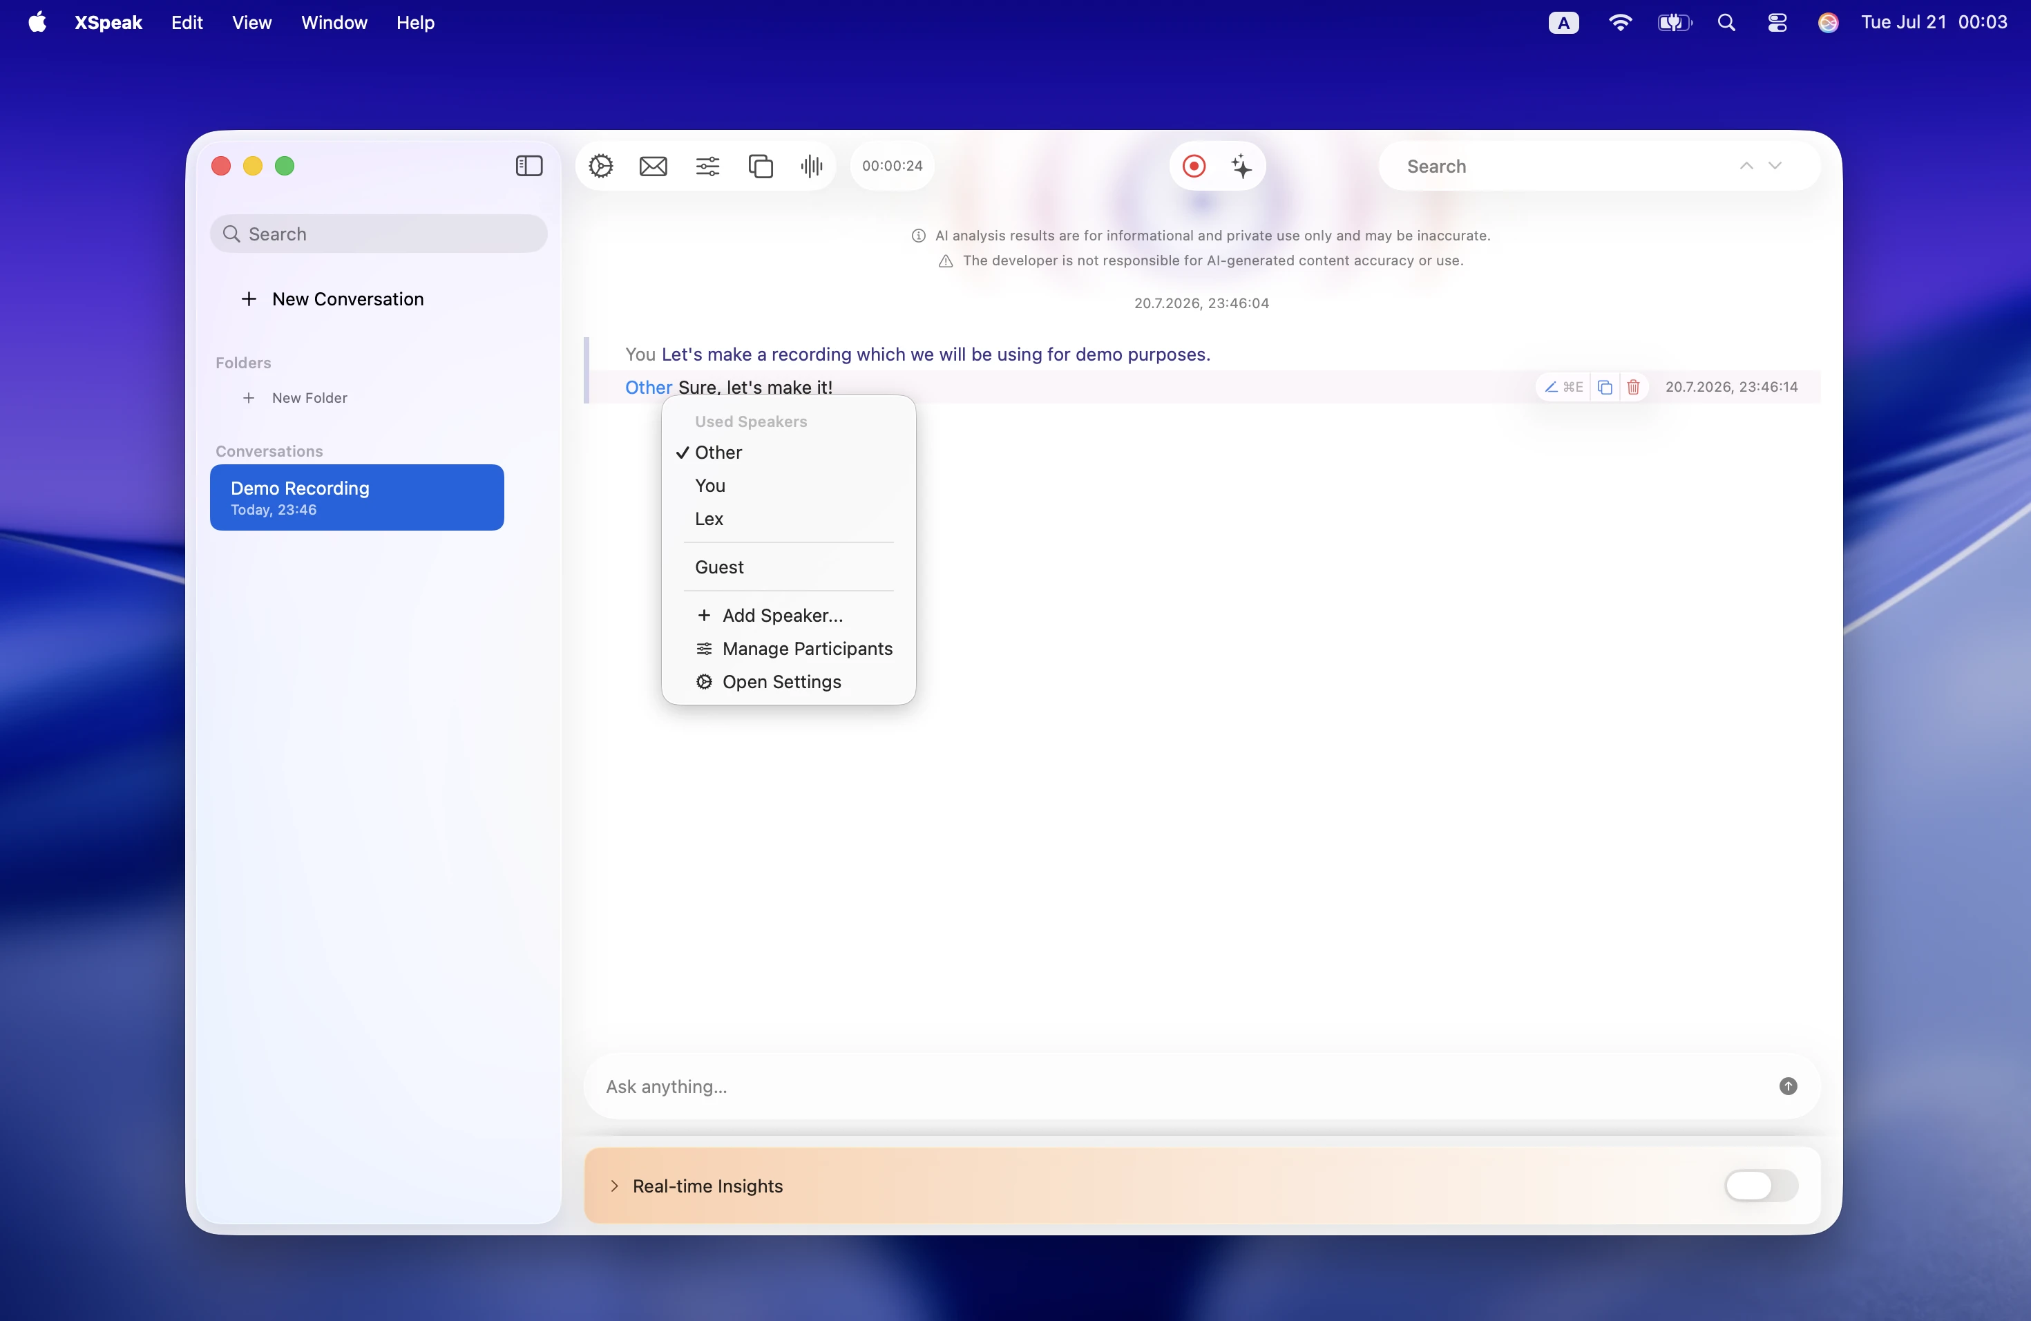Jump to next search result arrow

pyautogui.click(x=1775, y=166)
